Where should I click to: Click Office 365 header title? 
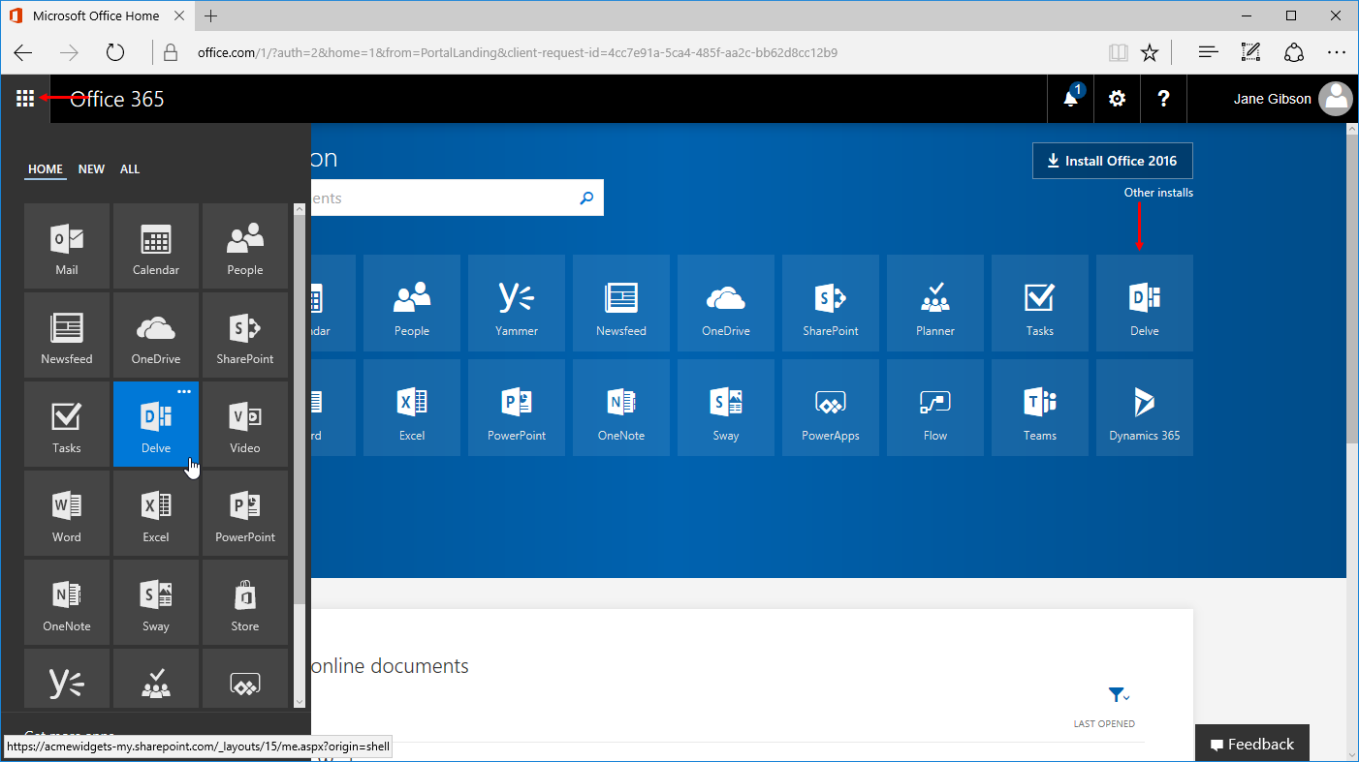point(117,99)
